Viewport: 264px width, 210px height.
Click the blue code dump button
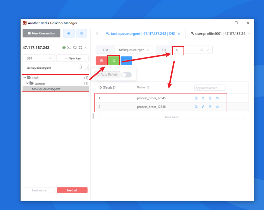[126, 60]
